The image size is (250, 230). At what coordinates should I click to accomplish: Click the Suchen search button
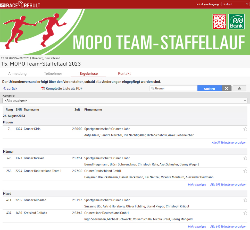(x=209, y=88)
